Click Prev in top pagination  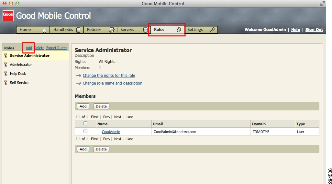click(x=106, y=117)
